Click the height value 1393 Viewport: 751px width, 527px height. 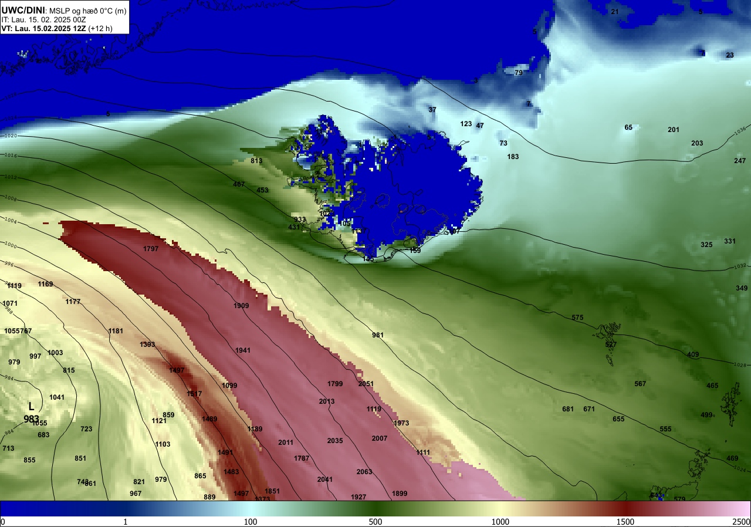pyautogui.click(x=147, y=344)
